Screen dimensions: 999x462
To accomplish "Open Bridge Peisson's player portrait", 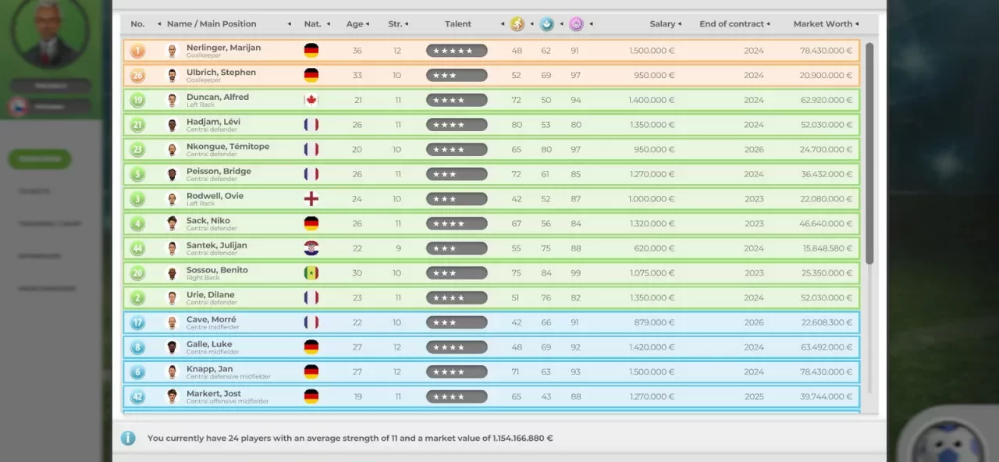I will click(x=172, y=174).
